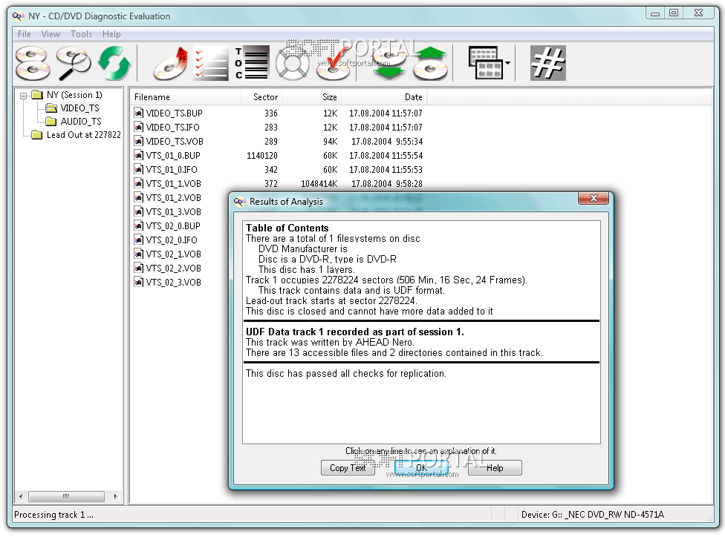Click Help button in results dialog
725x537 pixels.
click(495, 468)
